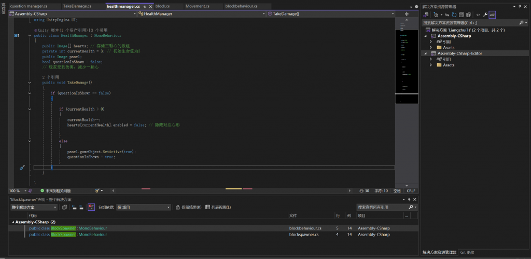Click the '空格' indentation indicator
This screenshot has width=531, height=259.
pos(397,191)
